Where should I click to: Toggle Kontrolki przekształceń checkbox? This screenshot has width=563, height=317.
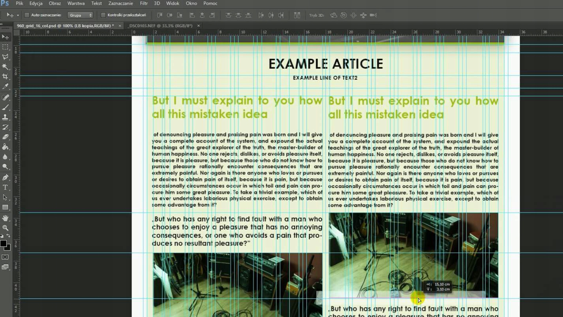point(103,15)
